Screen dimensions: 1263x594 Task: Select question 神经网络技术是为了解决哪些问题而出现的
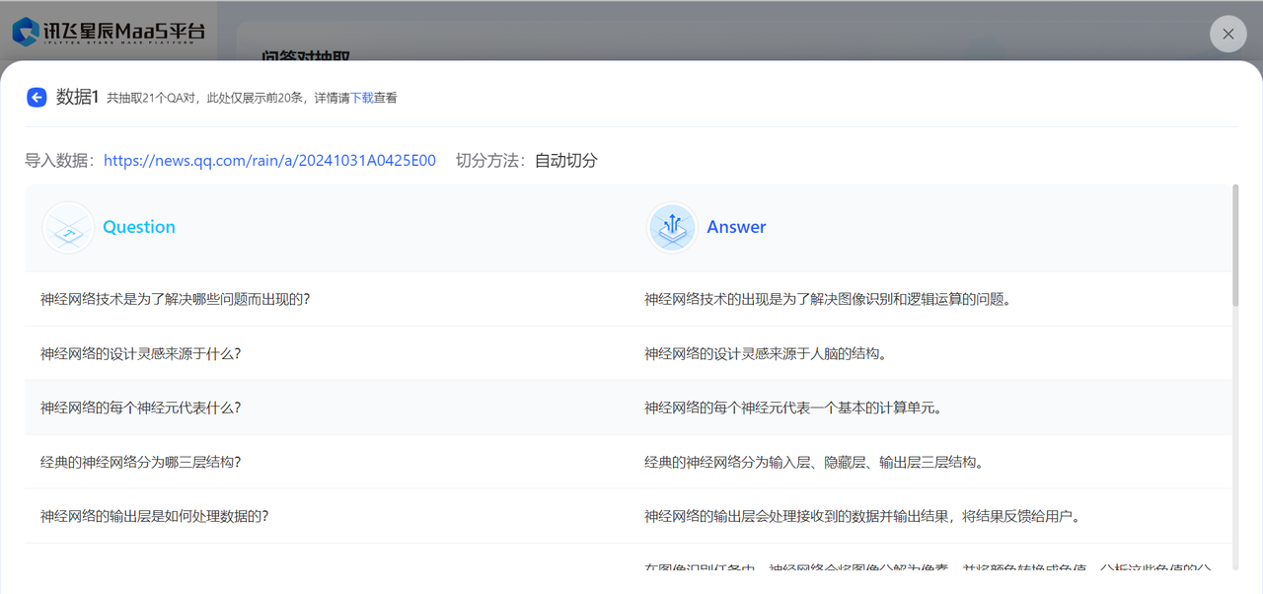pyautogui.click(x=176, y=299)
